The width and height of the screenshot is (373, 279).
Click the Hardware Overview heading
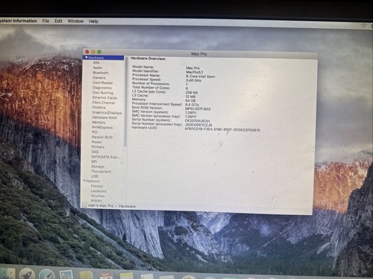pyautogui.click(x=148, y=59)
